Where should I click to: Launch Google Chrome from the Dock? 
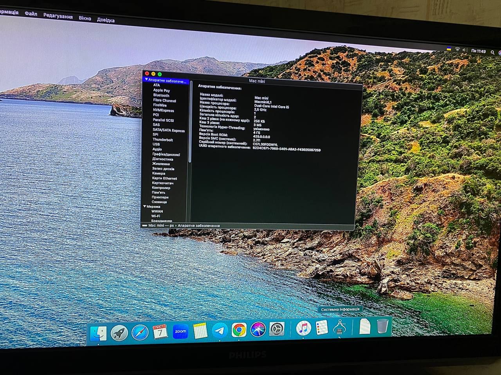(x=239, y=330)
